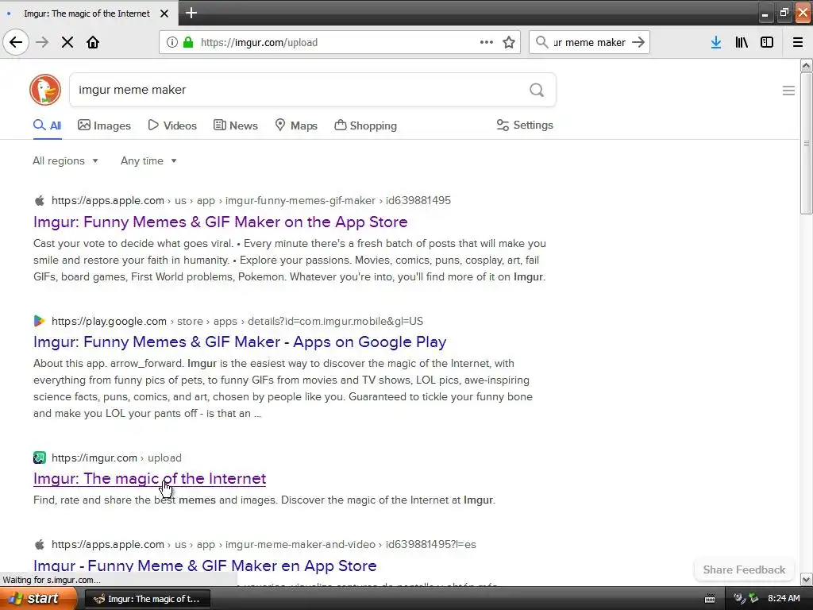Click the Google Play result description text

click(x=283, y=388)
